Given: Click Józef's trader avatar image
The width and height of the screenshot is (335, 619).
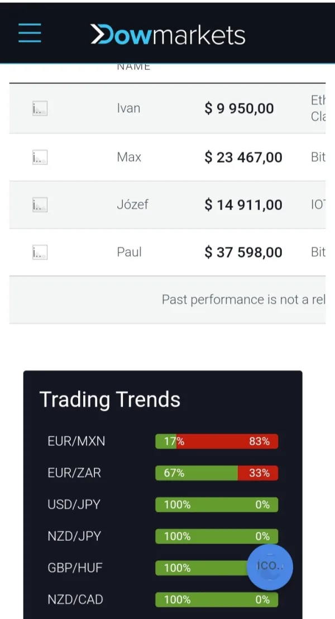Looking at the screenshot, I should [40, 205].
